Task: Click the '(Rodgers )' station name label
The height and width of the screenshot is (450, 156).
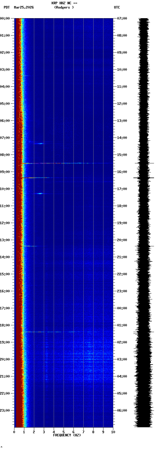Action: pyautogui.click(x=64, y=7)
